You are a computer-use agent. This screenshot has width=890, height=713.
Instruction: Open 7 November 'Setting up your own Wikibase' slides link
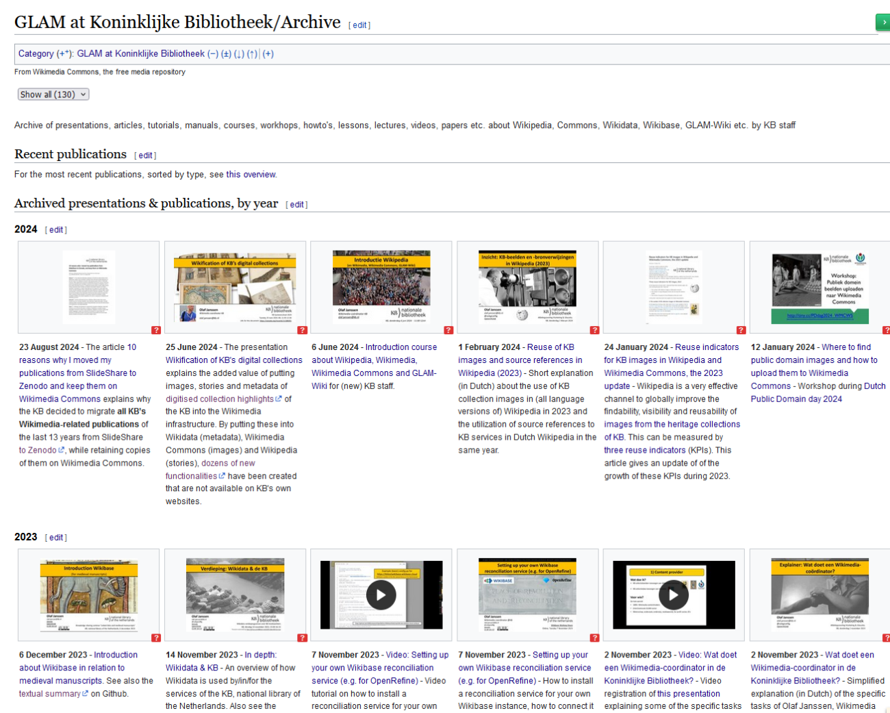tap(524, 668)
